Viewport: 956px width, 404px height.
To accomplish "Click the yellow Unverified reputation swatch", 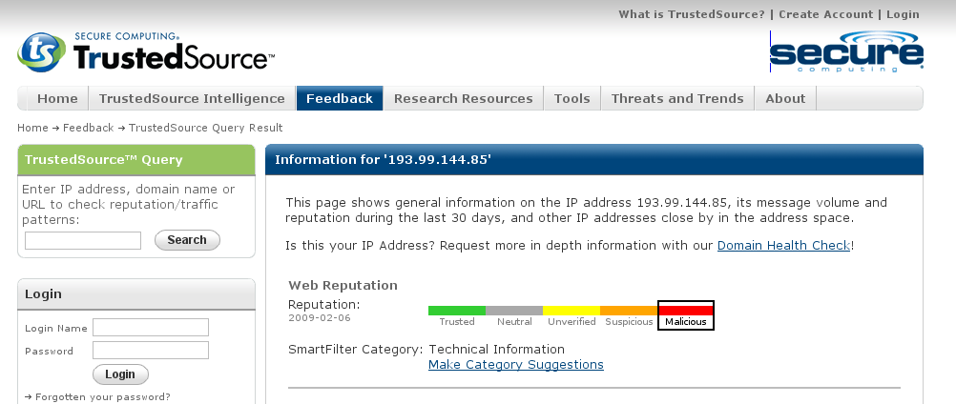I will 572,311.
